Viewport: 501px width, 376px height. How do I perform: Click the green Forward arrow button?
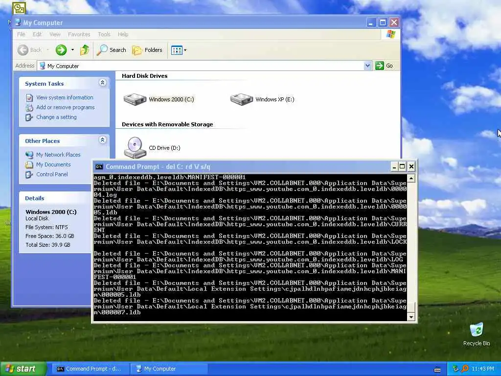point(61,50)
